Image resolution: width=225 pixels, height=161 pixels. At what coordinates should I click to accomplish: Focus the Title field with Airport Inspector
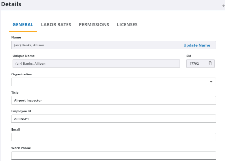point(113,100)
